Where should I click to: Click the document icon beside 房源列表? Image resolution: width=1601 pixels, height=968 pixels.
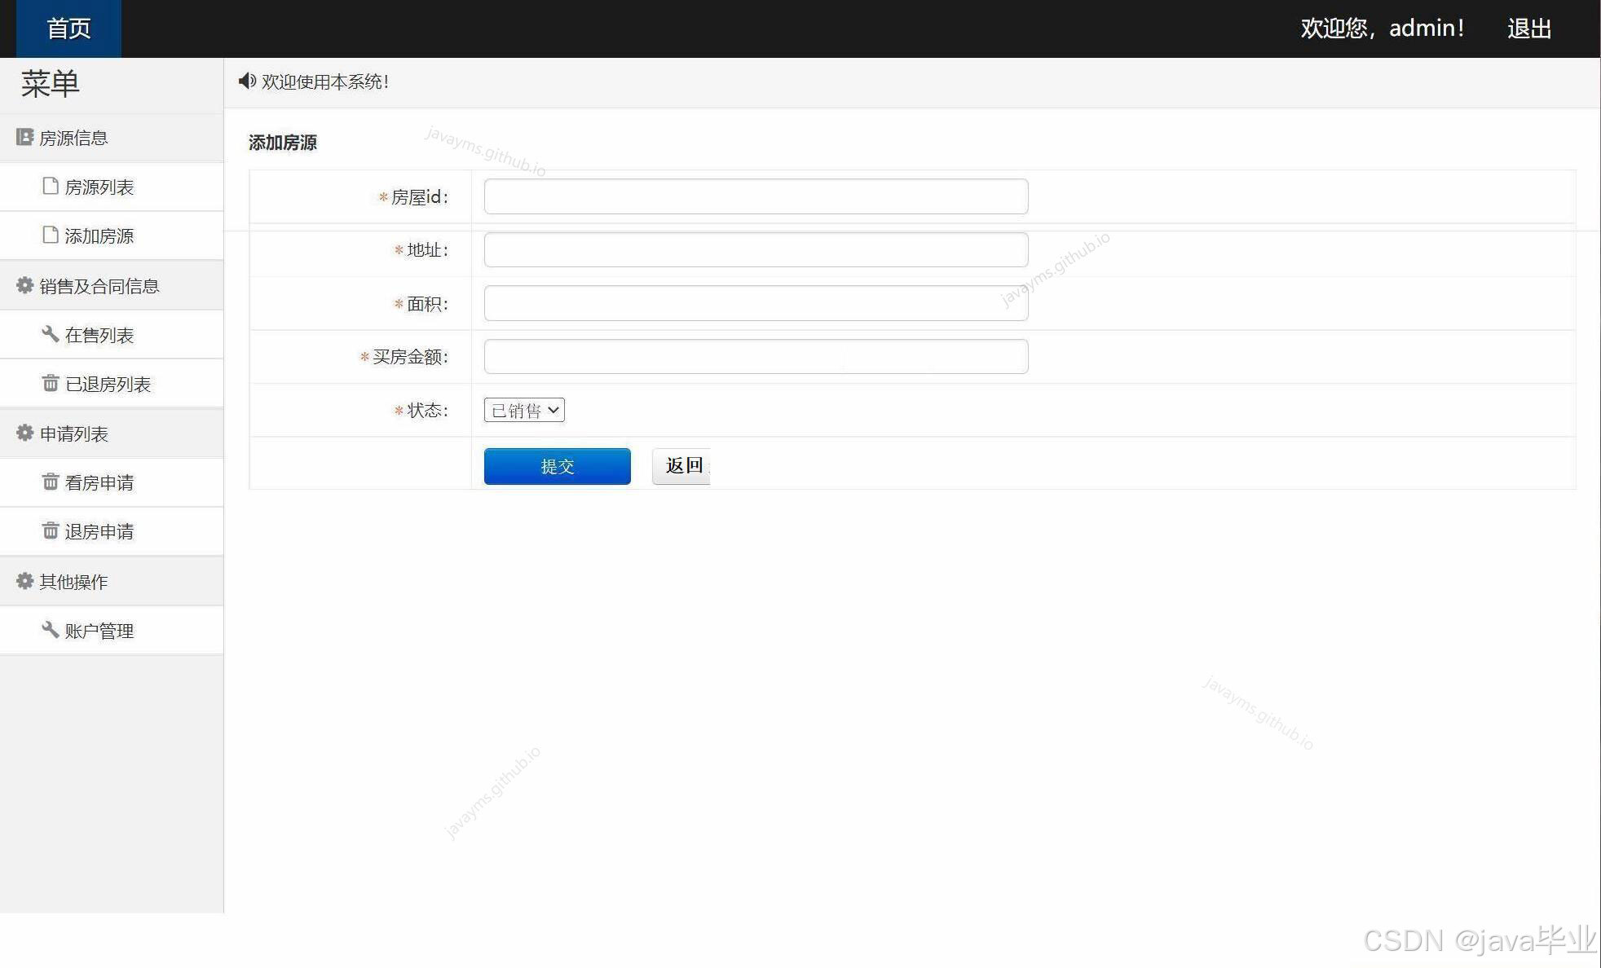pos(50,186)
